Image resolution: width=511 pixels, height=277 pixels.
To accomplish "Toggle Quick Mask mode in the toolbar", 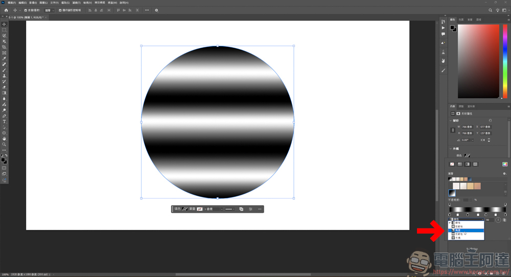I will pos(4,168).
